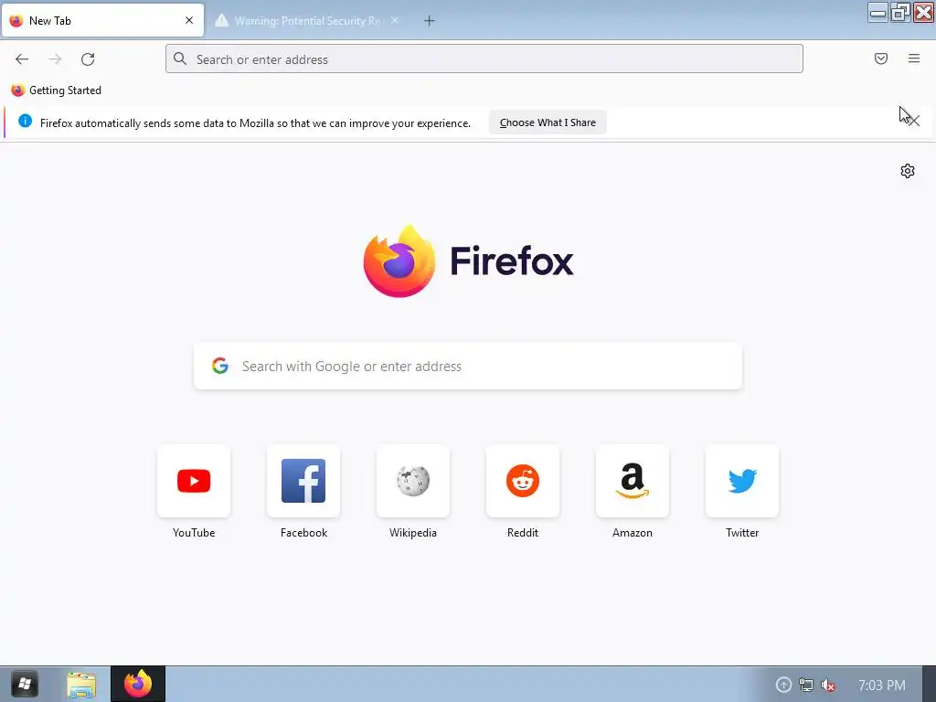Image resolution: width=936 pixels, height=702 pixels.
Task: Switch to the New Tab tab
Action: click(102, 21)
